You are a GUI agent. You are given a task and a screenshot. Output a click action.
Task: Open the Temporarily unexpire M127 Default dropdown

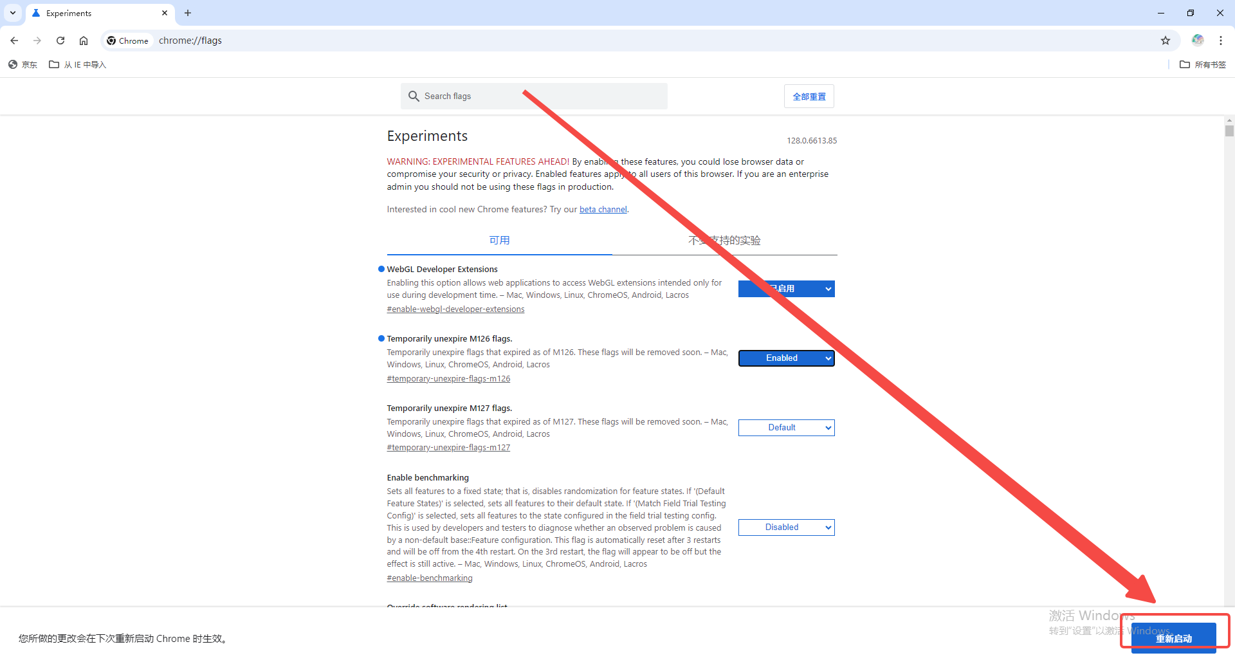click(786, 428)
